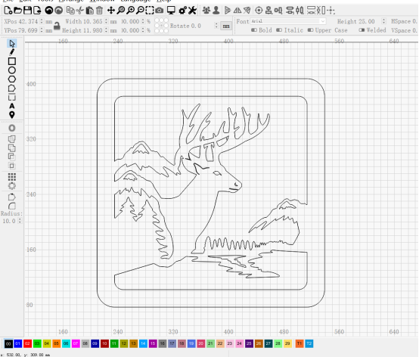Select the arrow selection tool
The width and height of the screenshot is (419, 357).
(12, 43)
